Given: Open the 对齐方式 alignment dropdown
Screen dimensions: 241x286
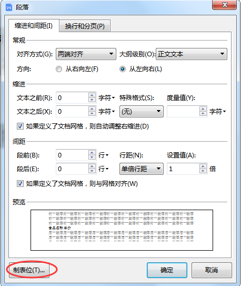Looking at the screenshot, I should (86, 54).
